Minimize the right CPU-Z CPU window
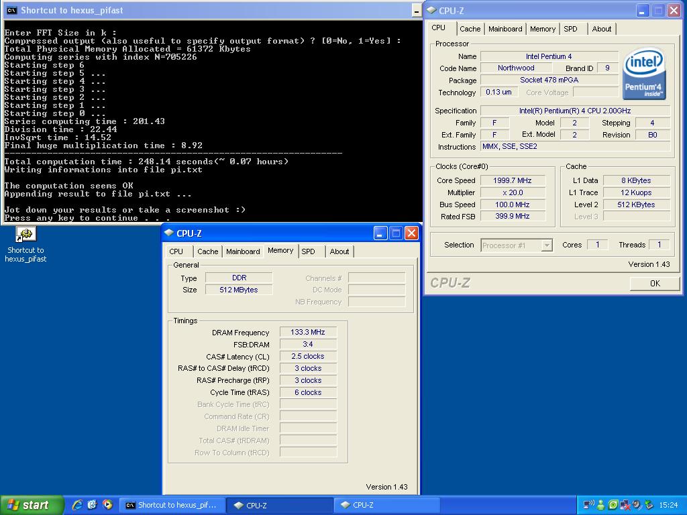The height and width of the screenshot is (515, 687). (x=642, y=11)
